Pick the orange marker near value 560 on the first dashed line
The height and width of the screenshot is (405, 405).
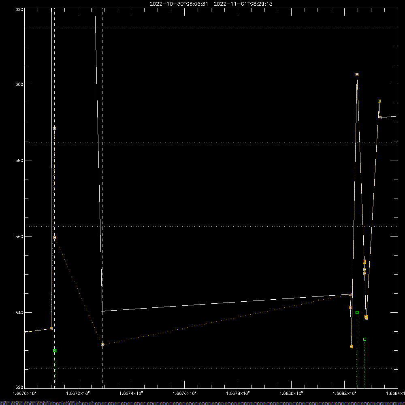55,238
